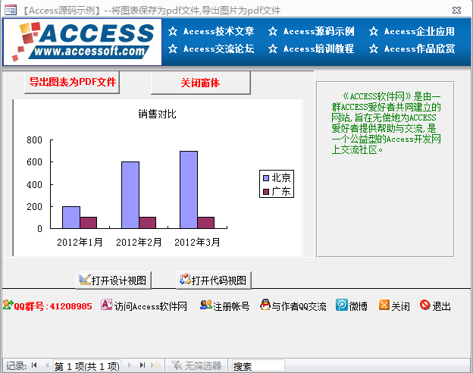This screenshot has width=473, height=373.
Task: Click the 打开设计视图 button
Action: point(114,281)
